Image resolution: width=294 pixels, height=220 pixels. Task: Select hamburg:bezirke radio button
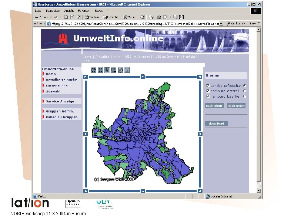[x=245, y=97]
